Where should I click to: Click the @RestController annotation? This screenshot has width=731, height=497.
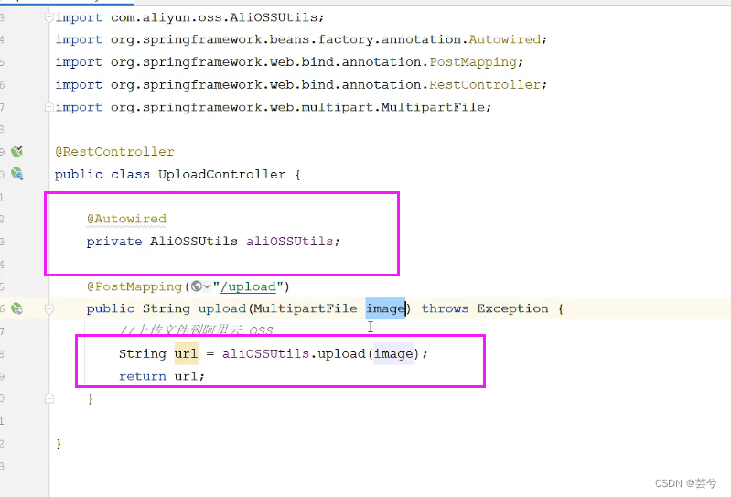coord(114,152)
